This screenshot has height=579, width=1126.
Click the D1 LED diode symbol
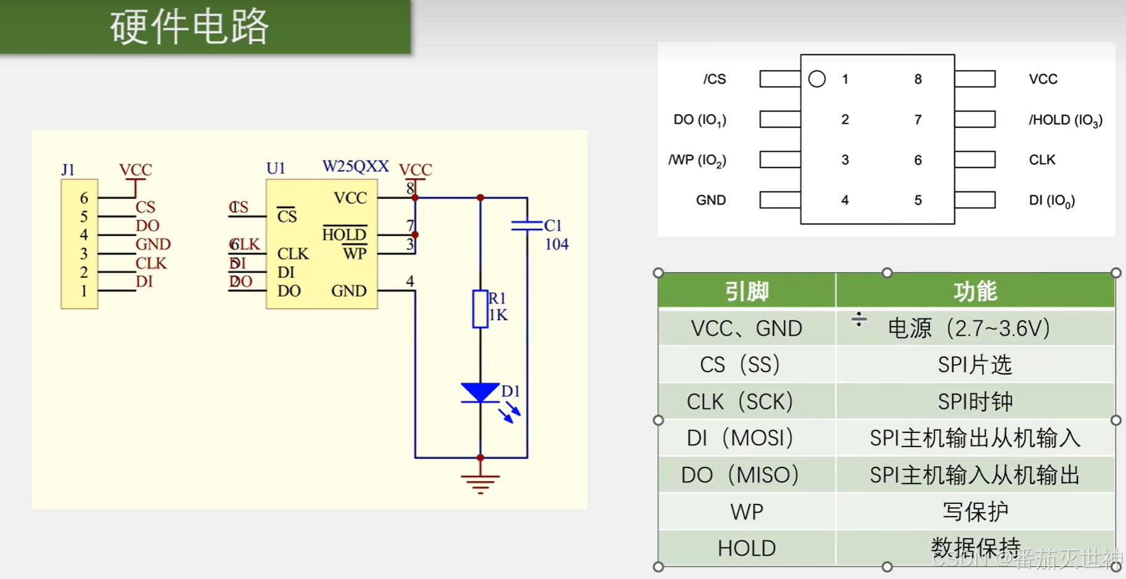coord(480,393)
